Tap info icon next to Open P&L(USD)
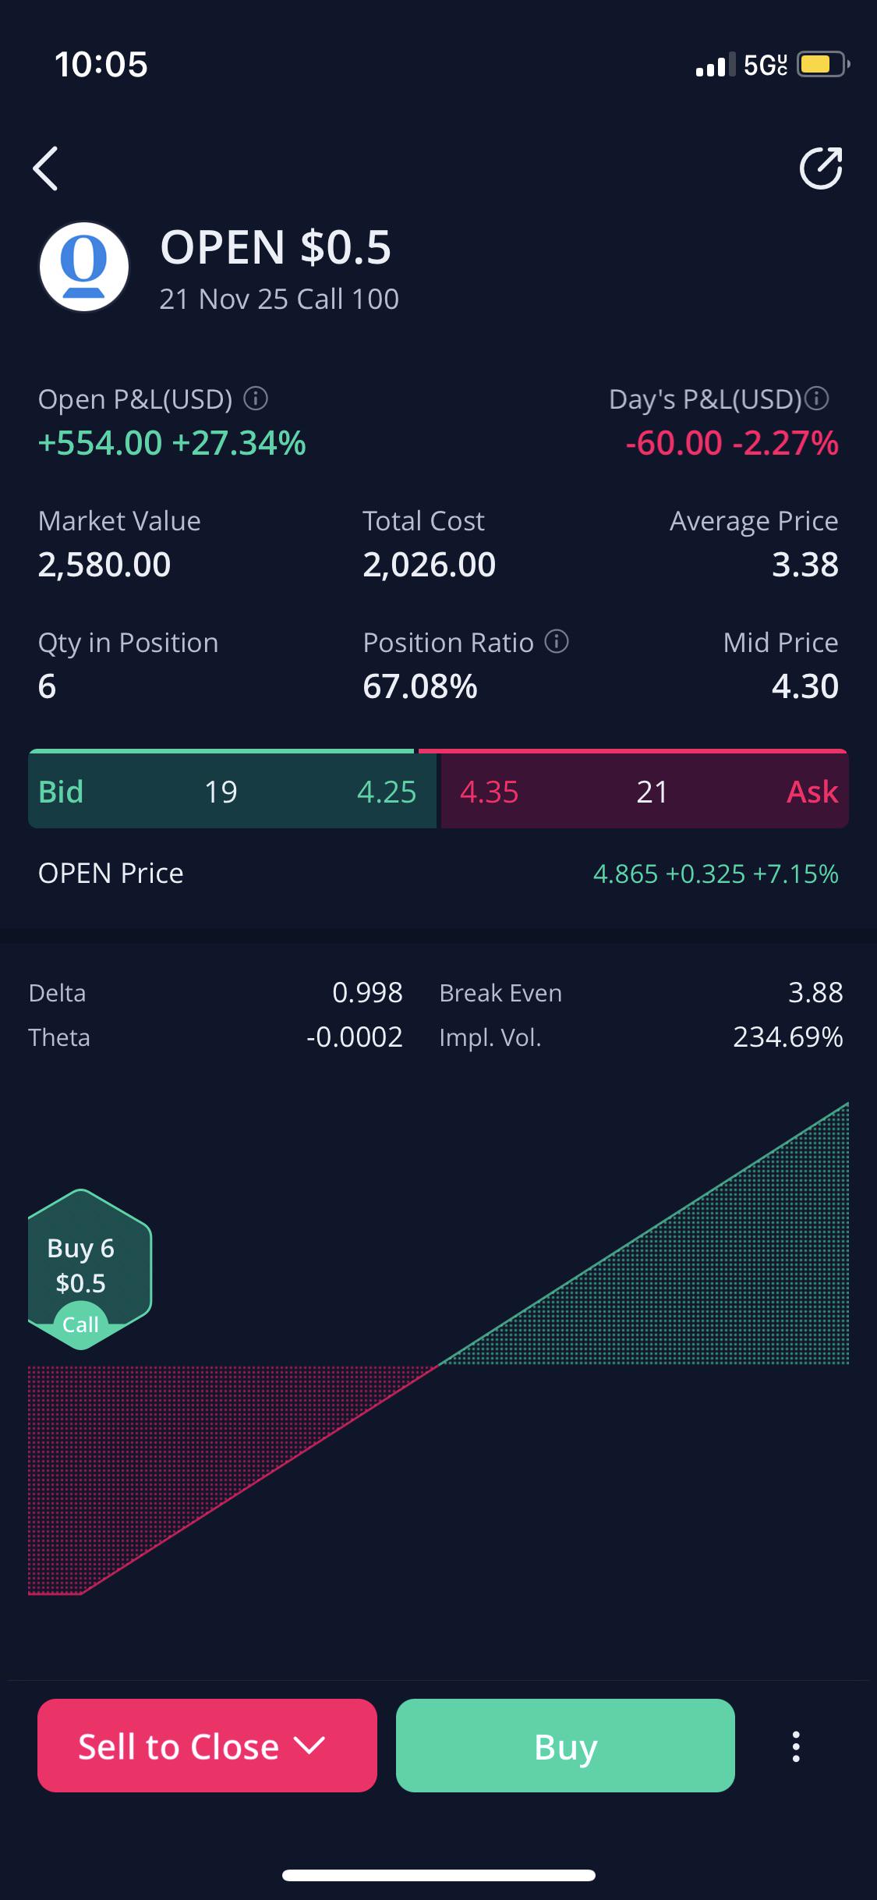 pos(256,399)
